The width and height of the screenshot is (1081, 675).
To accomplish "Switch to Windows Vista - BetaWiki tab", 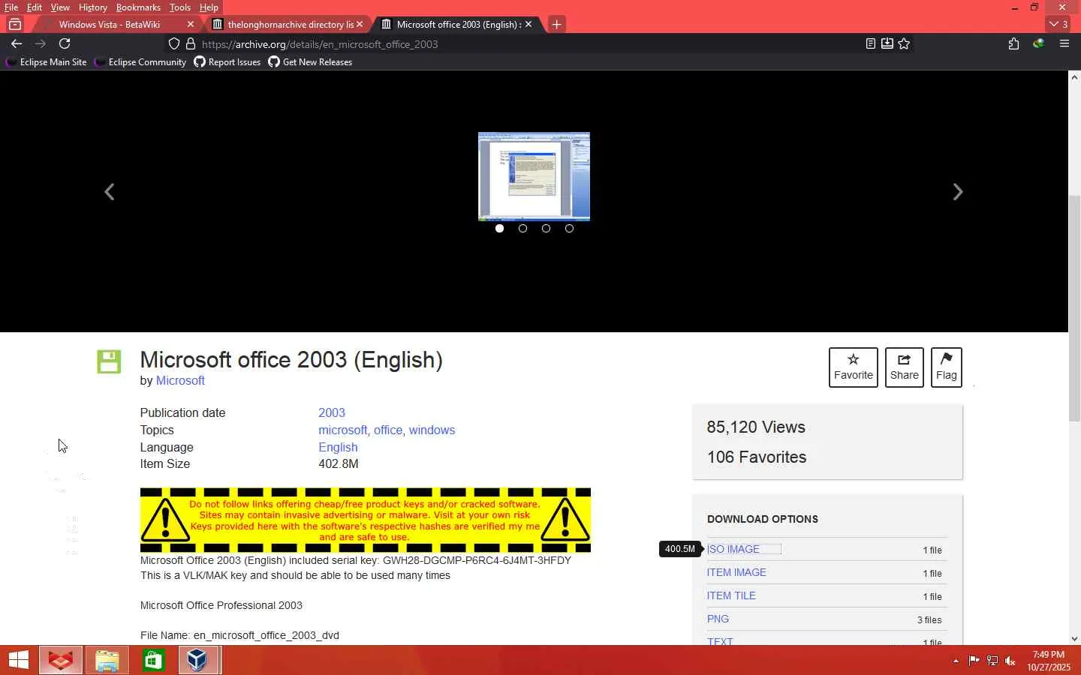I will (x=110, y=24).
